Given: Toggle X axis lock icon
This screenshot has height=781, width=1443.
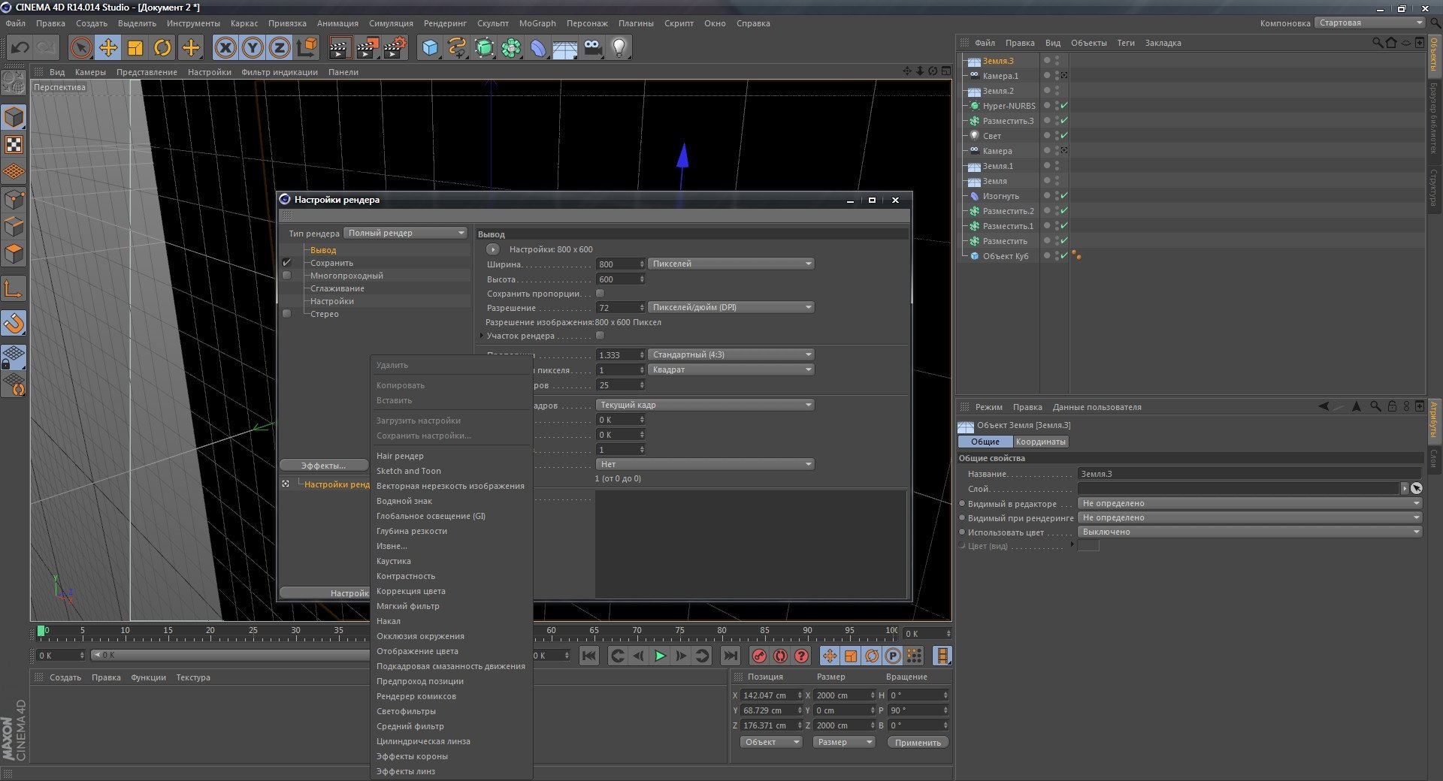Looking at the screenshot, I should click(225, 48).
